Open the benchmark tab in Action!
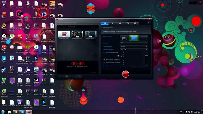The width and height of the screenshot is (203, 114). [x=120, y=23]
